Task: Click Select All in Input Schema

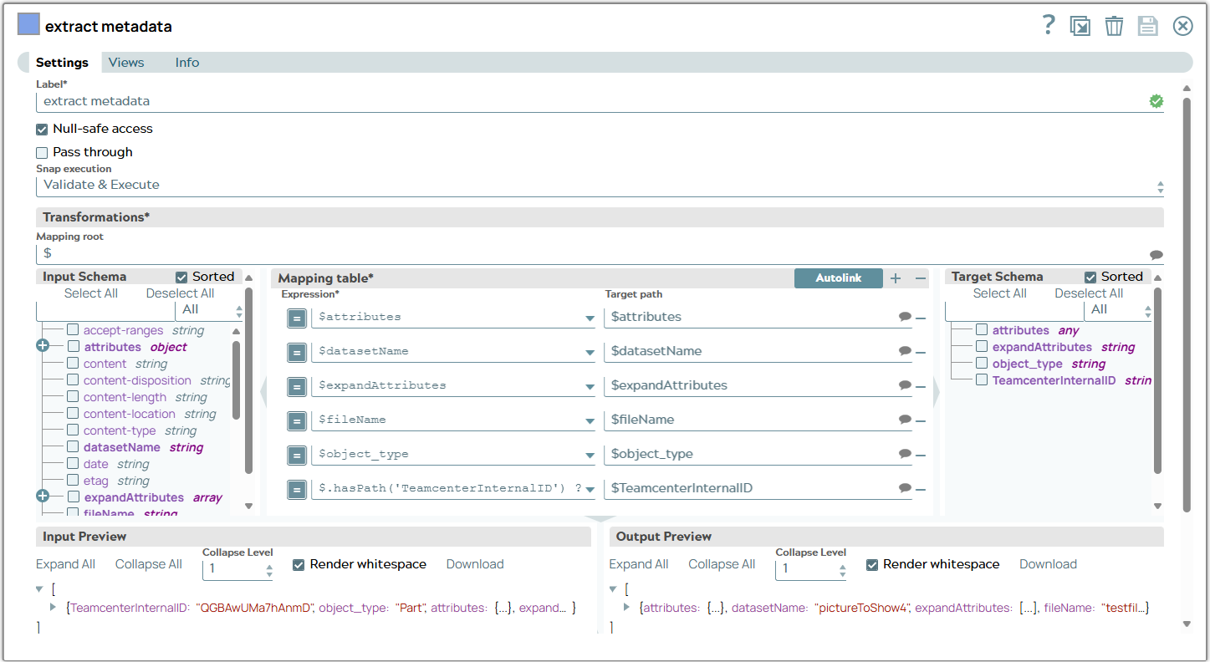Action: coord(91,293)
